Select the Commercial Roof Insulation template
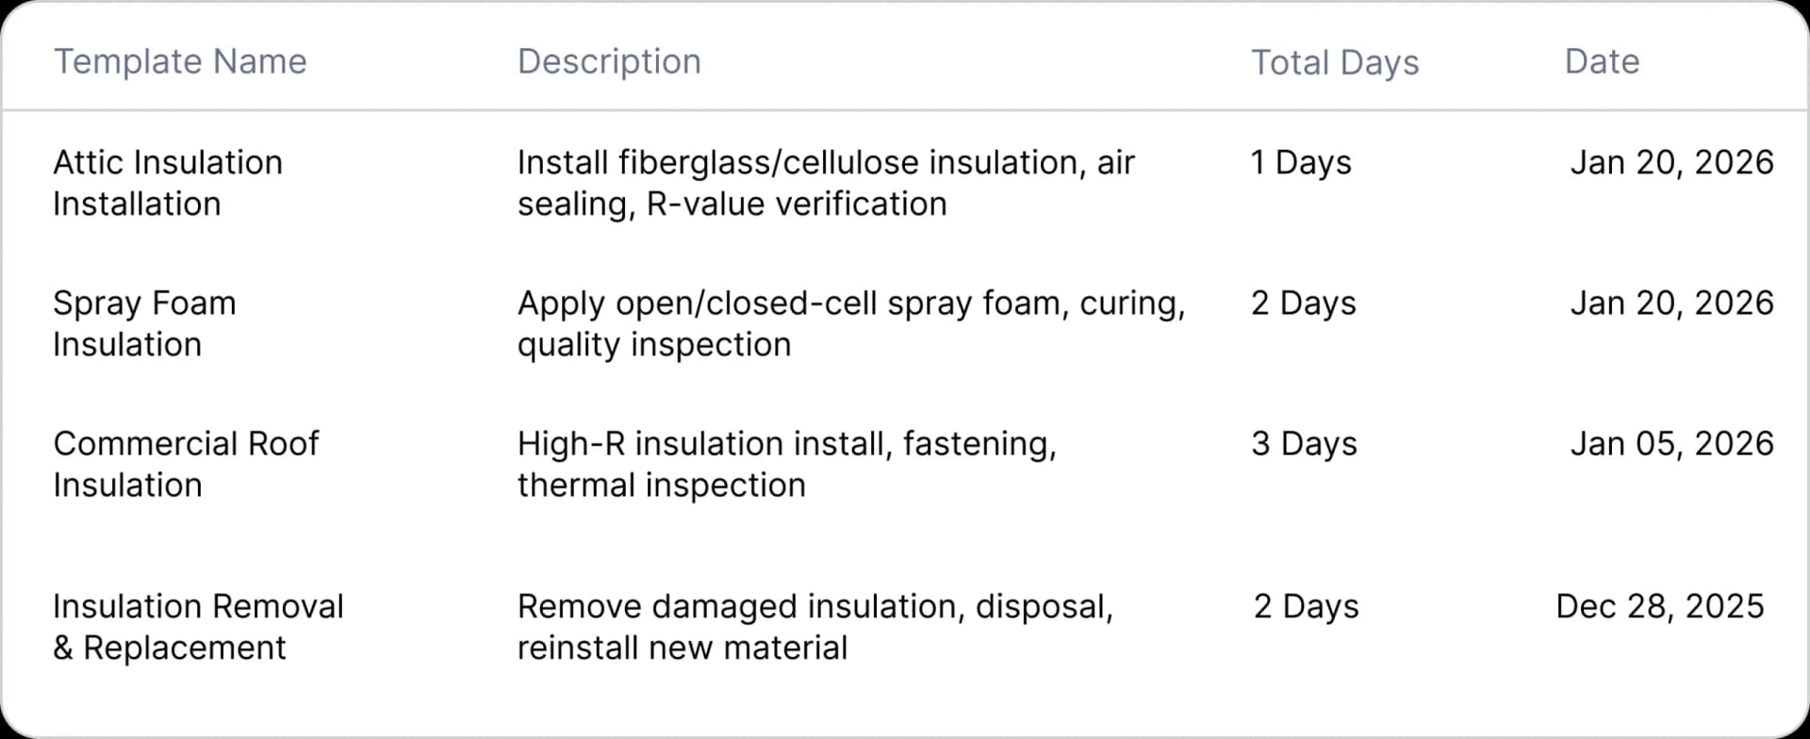The width and height of the screenshot is (1810, 739). tap(186, 464)
